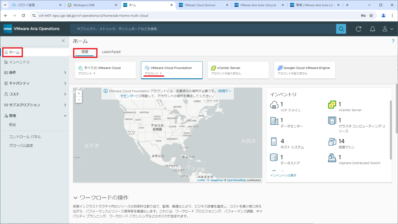Select the すべての VMware Cloud card
The width and height of the screenshot is (398, 224).
click(105, 70)
